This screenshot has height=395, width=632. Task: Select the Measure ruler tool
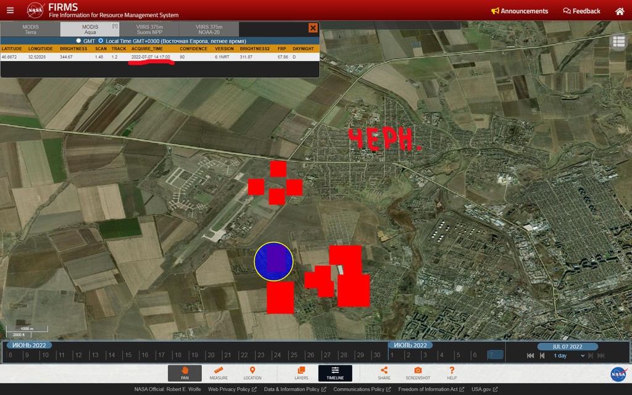click(218, 373)
